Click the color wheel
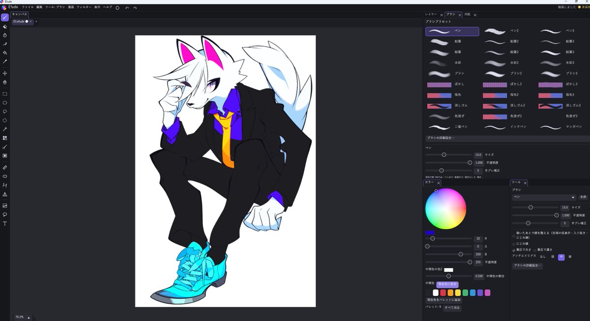Viewport: 590px width, 321px height. [445, 208]
